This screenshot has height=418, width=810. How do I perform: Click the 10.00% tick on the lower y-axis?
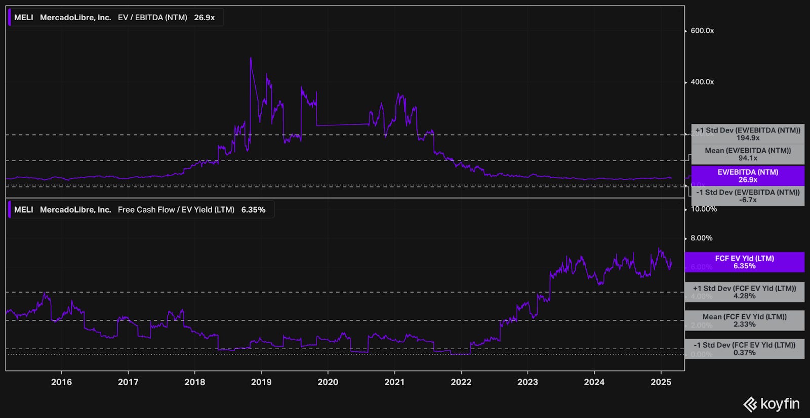[x=704, y=209]
